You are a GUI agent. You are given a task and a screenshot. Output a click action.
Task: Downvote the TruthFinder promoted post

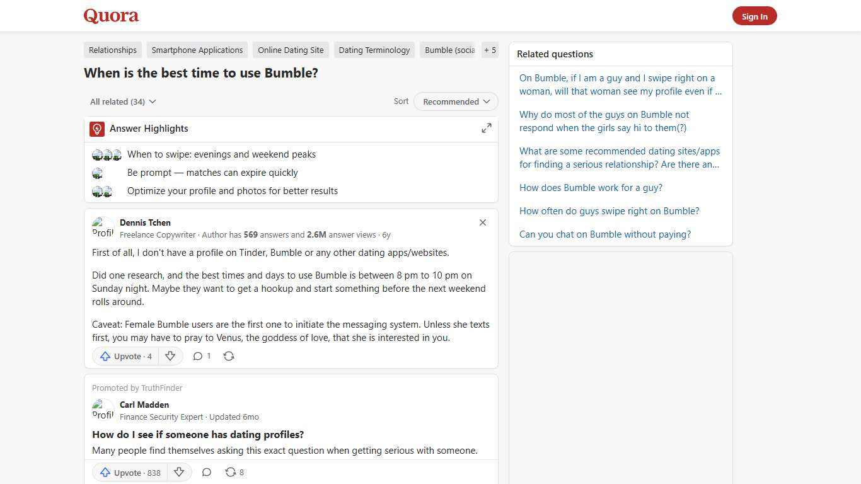(x=179, y=472)
